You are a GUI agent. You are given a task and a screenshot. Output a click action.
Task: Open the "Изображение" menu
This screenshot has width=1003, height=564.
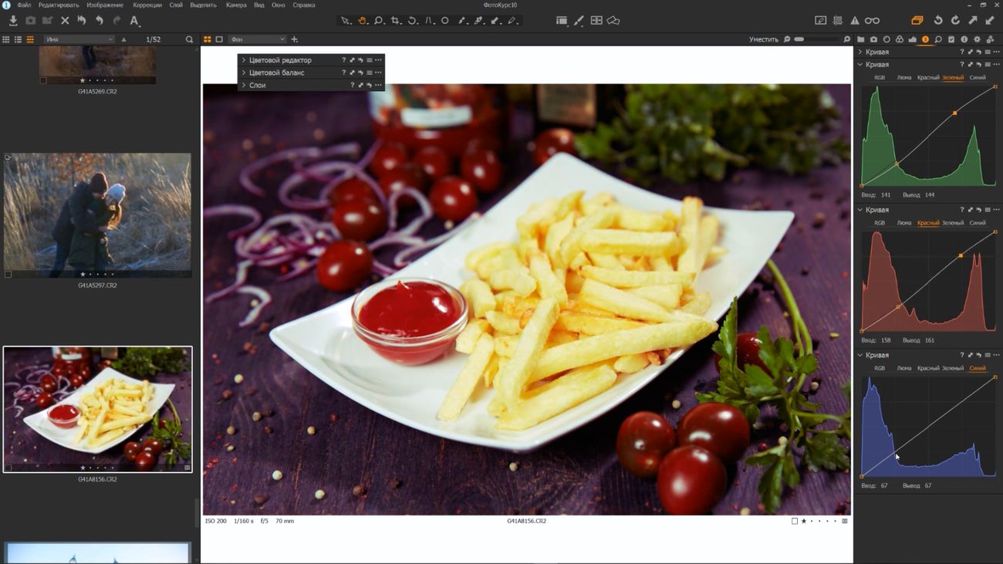point(105,5)
